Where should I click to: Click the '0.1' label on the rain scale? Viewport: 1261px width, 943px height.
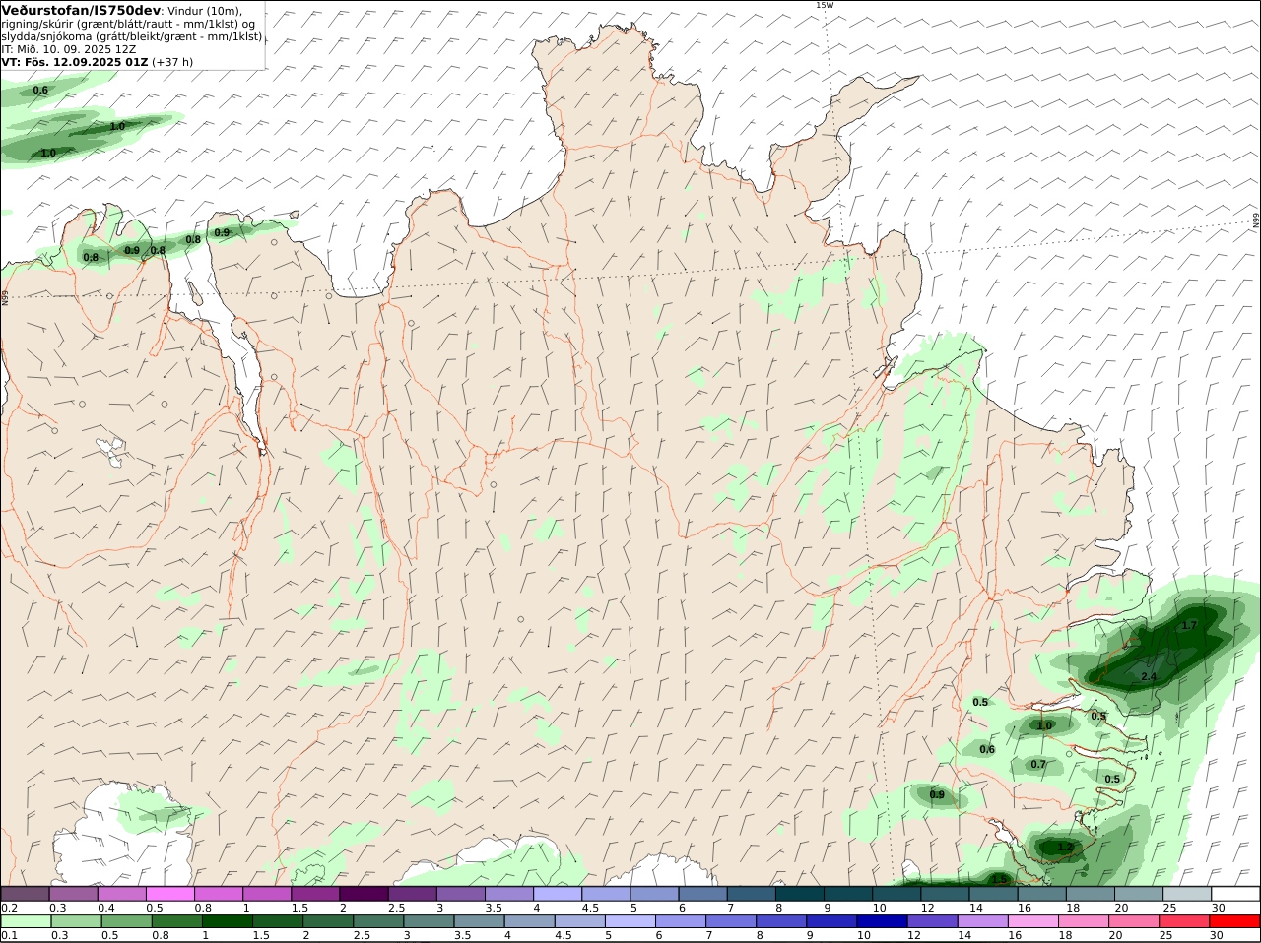pyautogui.click(x=9, y=936)
